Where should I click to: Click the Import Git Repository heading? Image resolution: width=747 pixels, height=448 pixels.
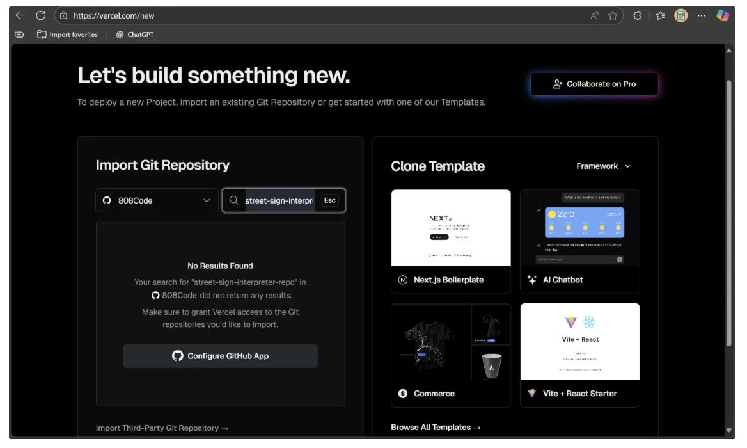click(162, 165)
